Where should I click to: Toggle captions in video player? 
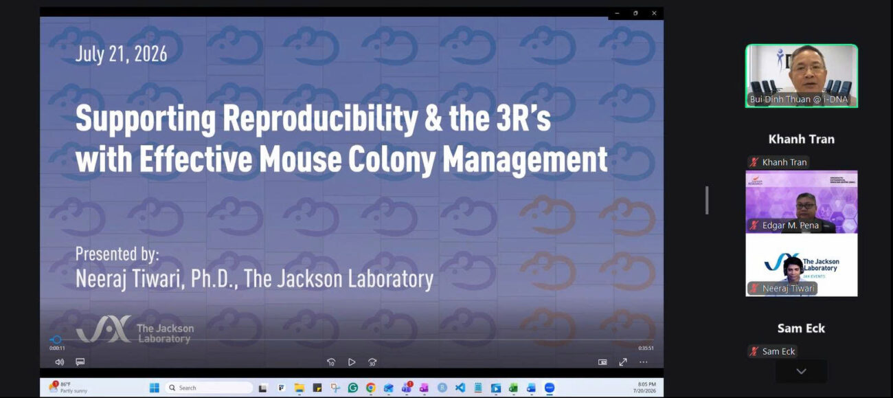(x=80, y=362)
